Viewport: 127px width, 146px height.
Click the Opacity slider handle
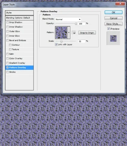[76, 24]
